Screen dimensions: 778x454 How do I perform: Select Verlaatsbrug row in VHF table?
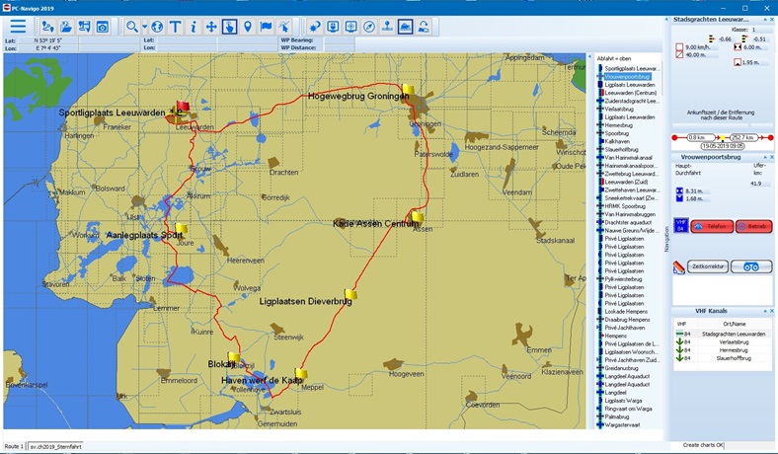click(730, 342)
